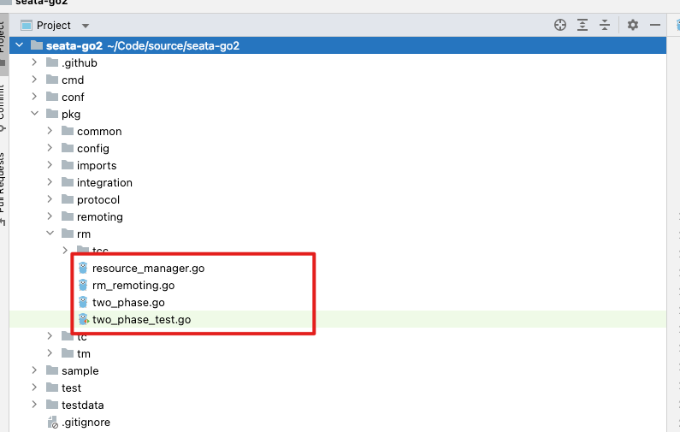
Task: Expand the test folder arrow
Action: (x=34, y=388)
